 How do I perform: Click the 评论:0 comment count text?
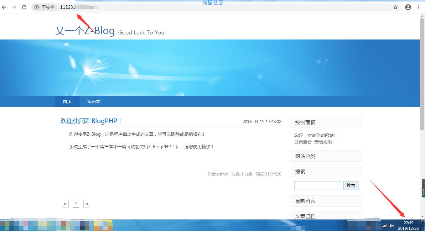point(276,174)
